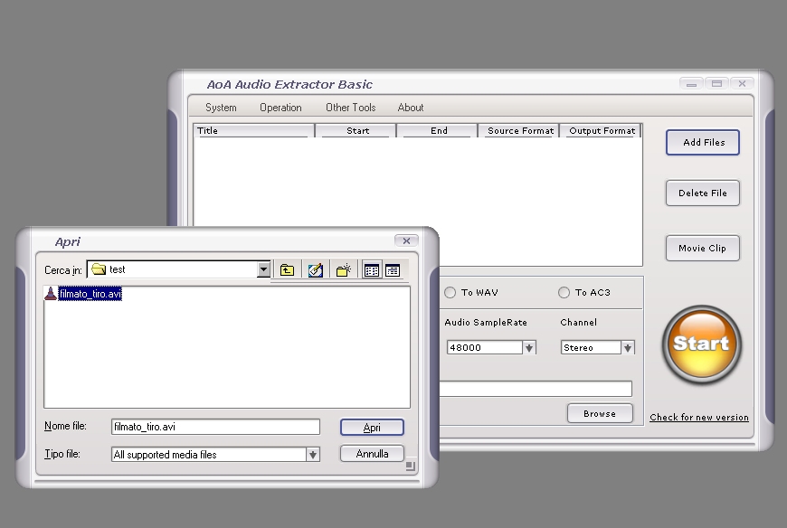Select the To AC3 radio option
The height and width of the screenshot is (528, 787).
click(564, 293)
